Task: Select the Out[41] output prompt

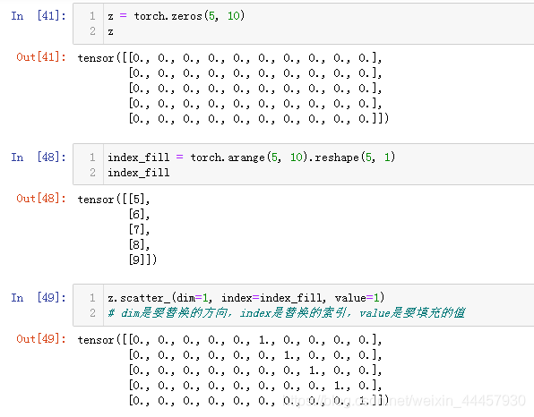Action: pos(41,56)
